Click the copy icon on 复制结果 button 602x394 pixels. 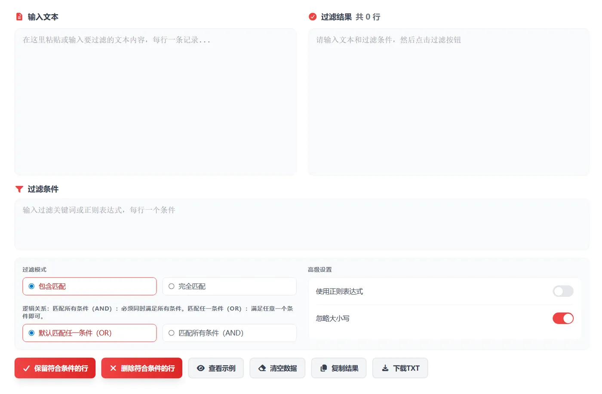(323, 368)
